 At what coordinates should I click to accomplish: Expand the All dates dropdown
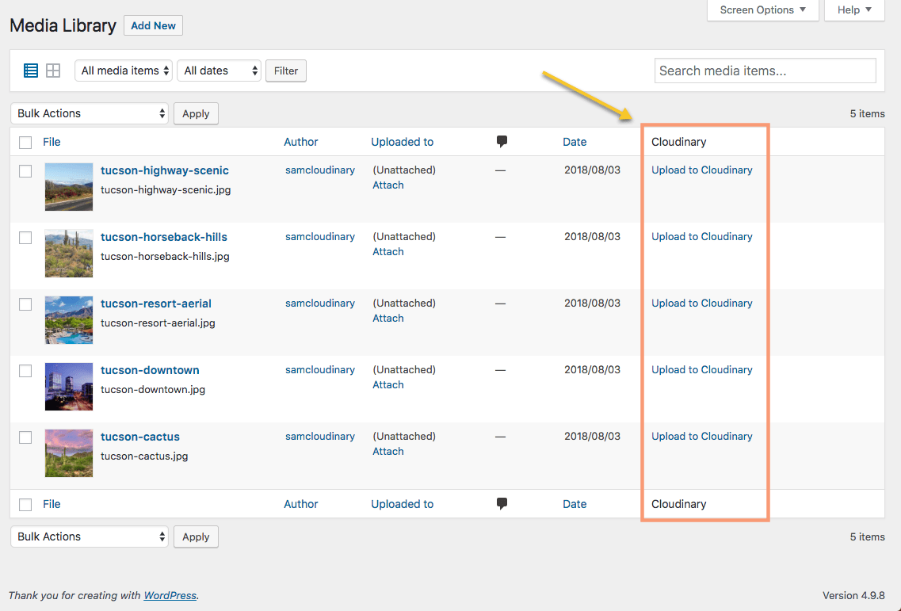point(220,71)
